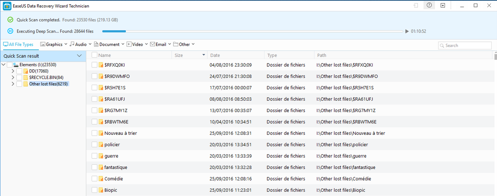Viewport: 497px width, 196px height.
Task: Open the help question mark icon
Action: click(429, 5)
